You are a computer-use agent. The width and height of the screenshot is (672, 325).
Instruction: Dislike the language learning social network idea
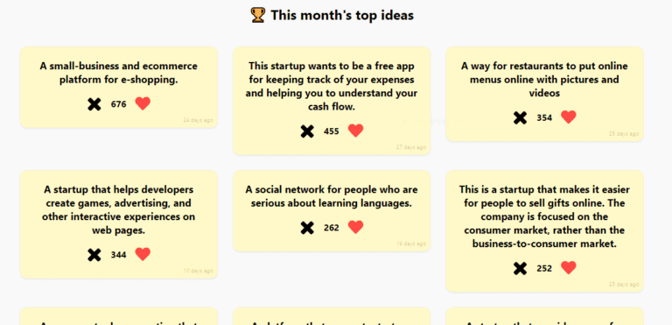(307, 228)
